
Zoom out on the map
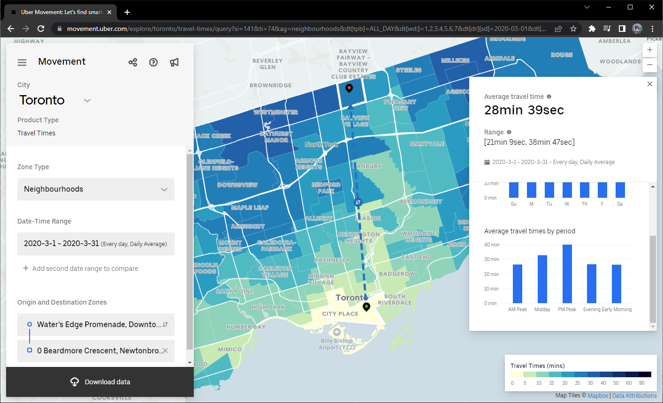coord(649,65)
